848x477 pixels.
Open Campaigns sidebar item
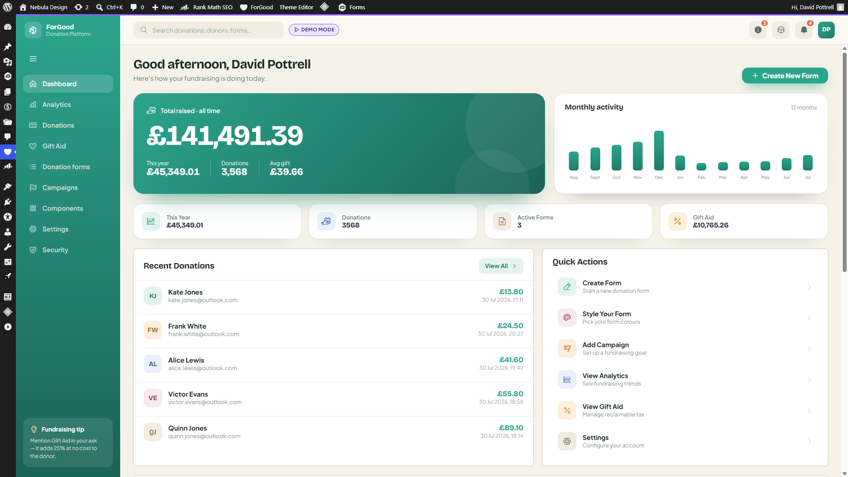tap(68, 188)
